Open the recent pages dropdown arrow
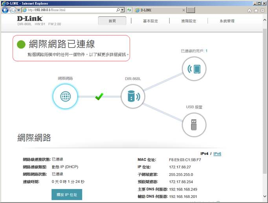This screenshot has height=203, width=268. pos(18,10)
